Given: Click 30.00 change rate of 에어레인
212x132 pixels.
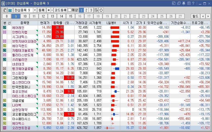Looking at the screenshot, I should [x=58, y=28].
